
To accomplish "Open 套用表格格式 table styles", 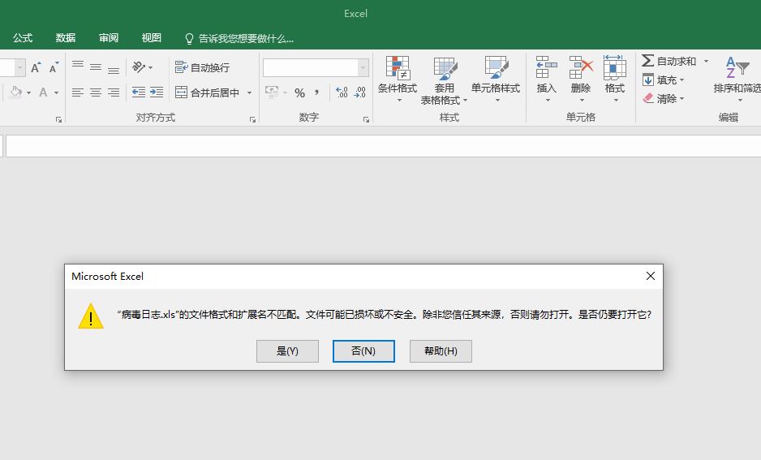I will tap(444, 80).
